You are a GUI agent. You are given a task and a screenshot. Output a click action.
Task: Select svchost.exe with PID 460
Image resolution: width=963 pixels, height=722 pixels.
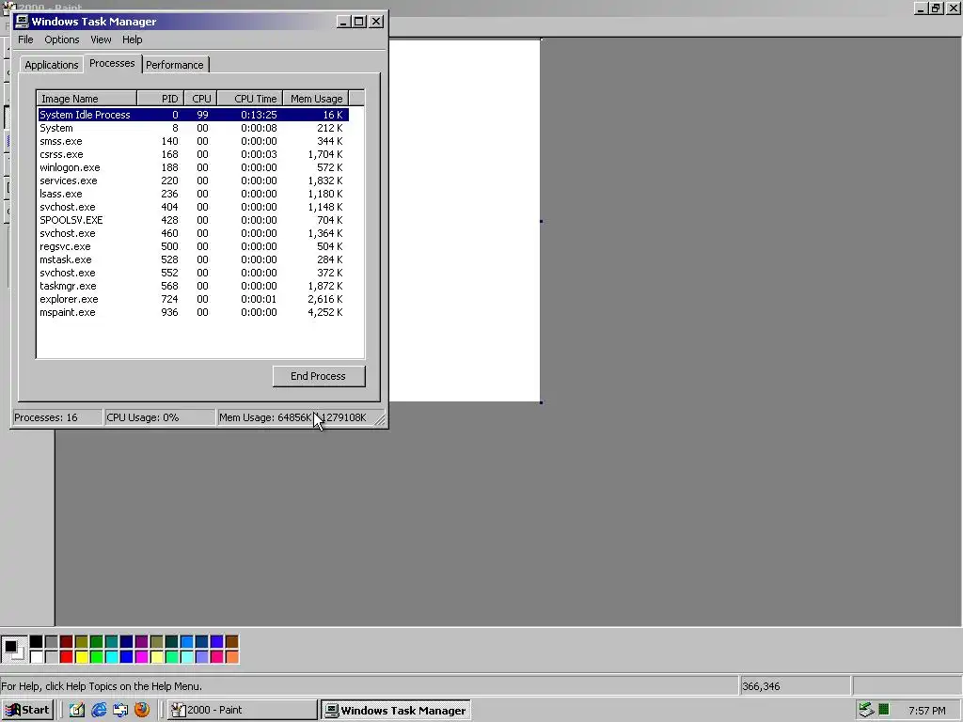point(193,233)
